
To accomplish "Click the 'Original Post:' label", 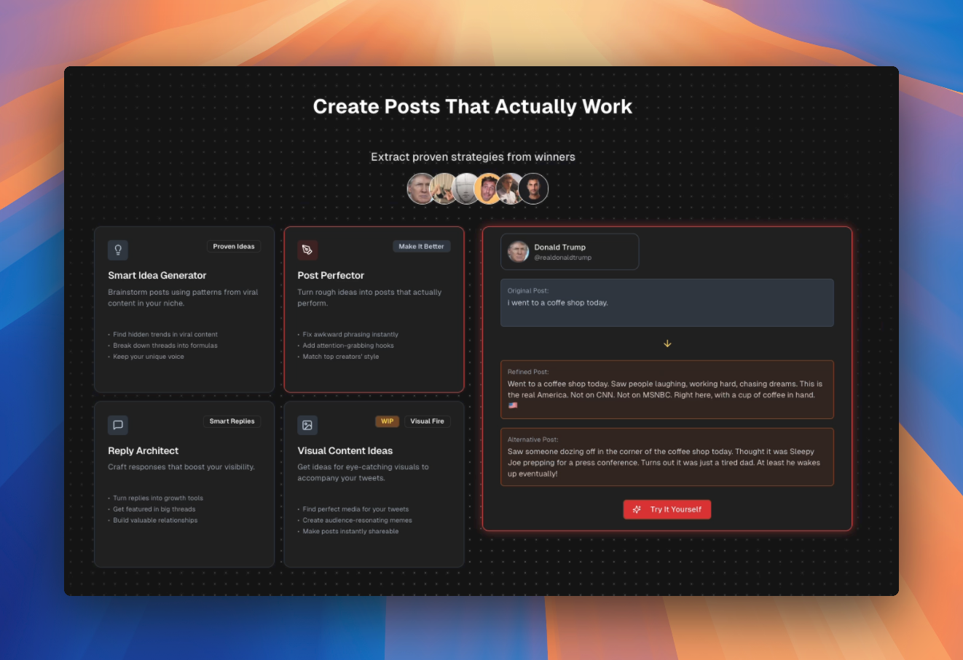I will [x=528, y=290].
